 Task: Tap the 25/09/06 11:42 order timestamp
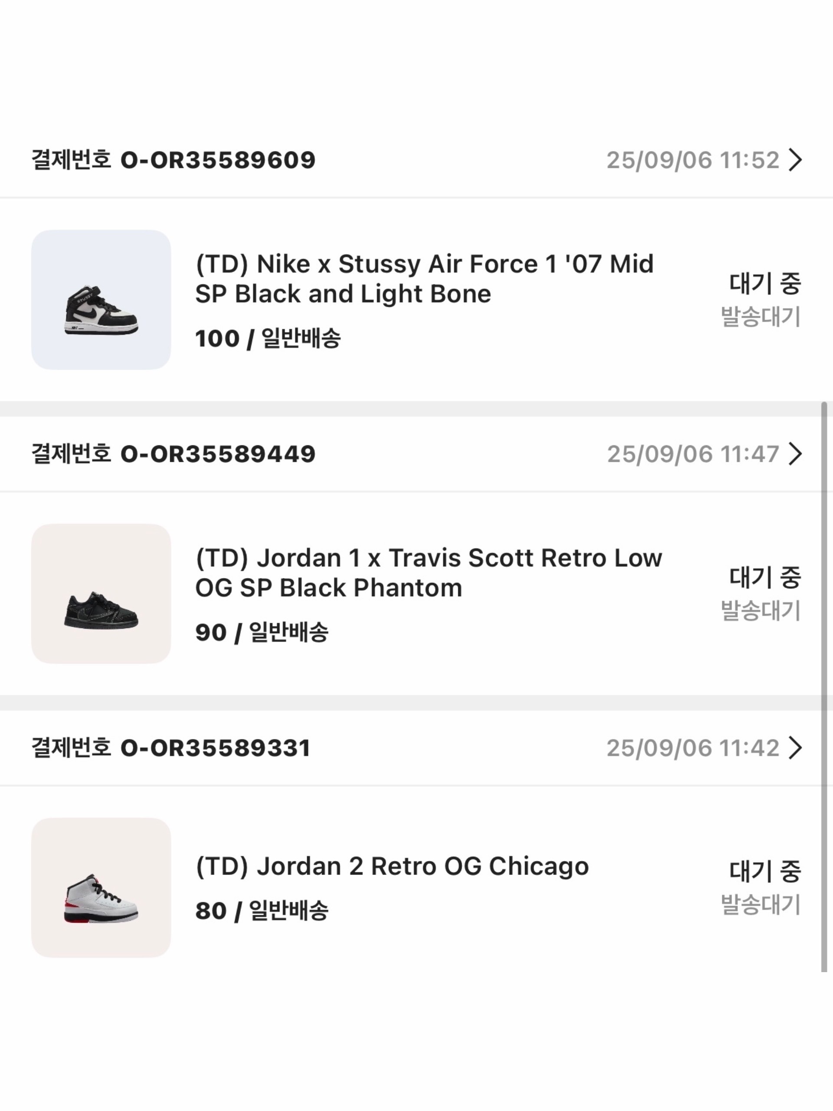pos(692,748)
